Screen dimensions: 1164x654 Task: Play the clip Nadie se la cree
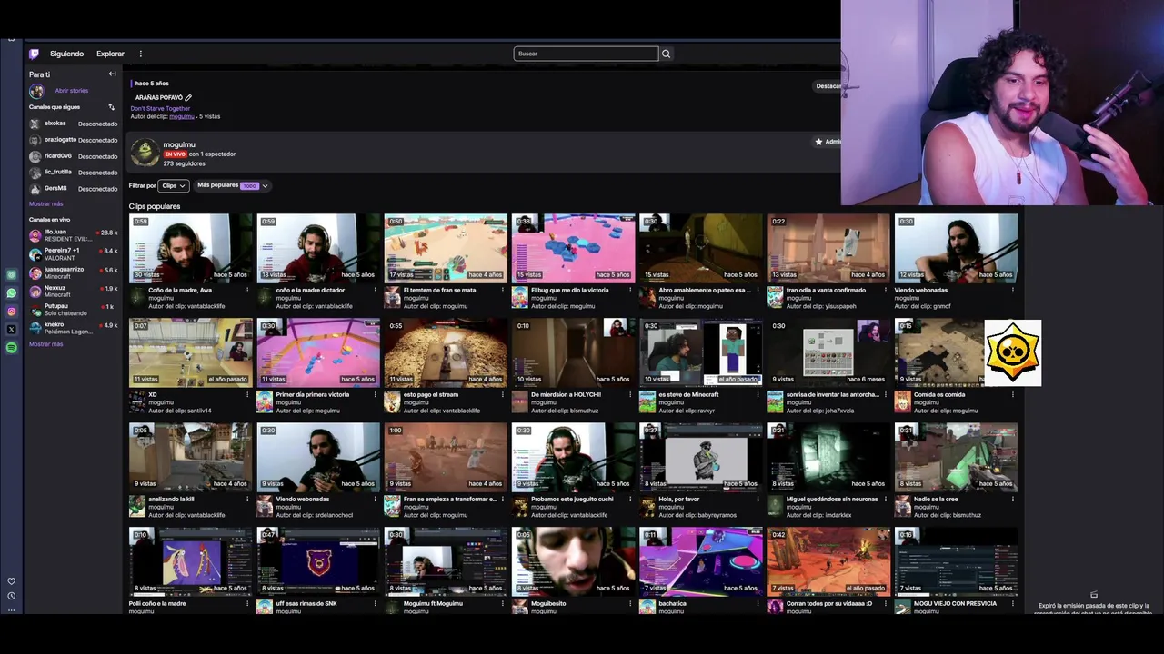tap(956, 457)
